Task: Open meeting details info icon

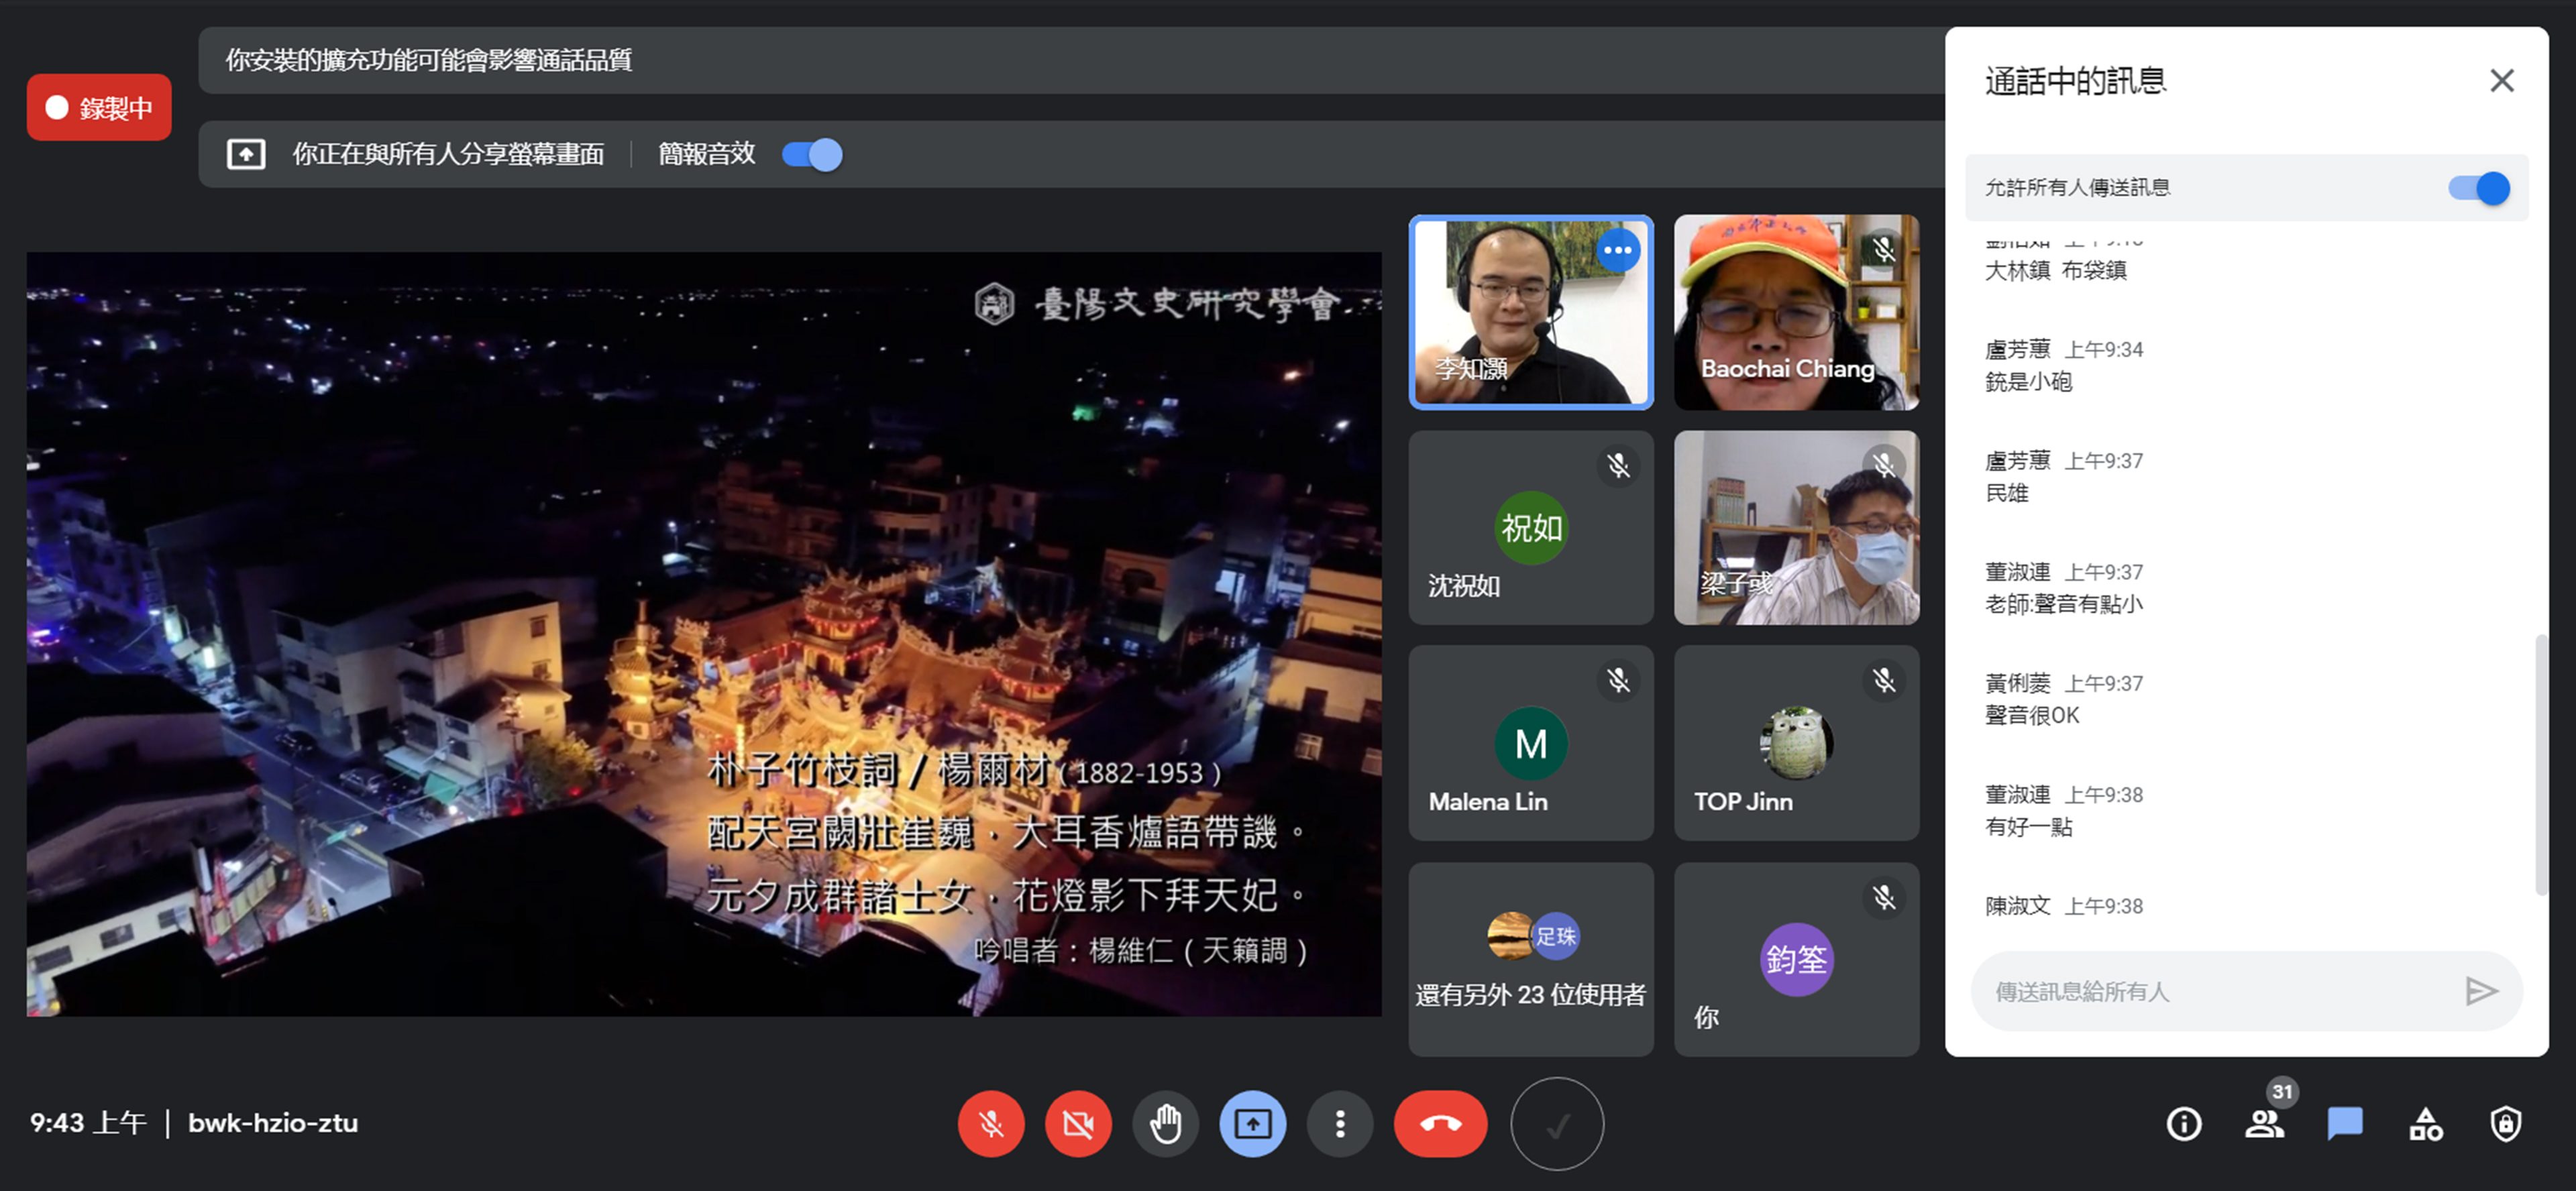Action: 2183,1124
